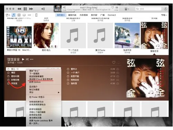Skip back to the previous track
The width and height of the screenshot is (173, 130).
click(19, 9)
